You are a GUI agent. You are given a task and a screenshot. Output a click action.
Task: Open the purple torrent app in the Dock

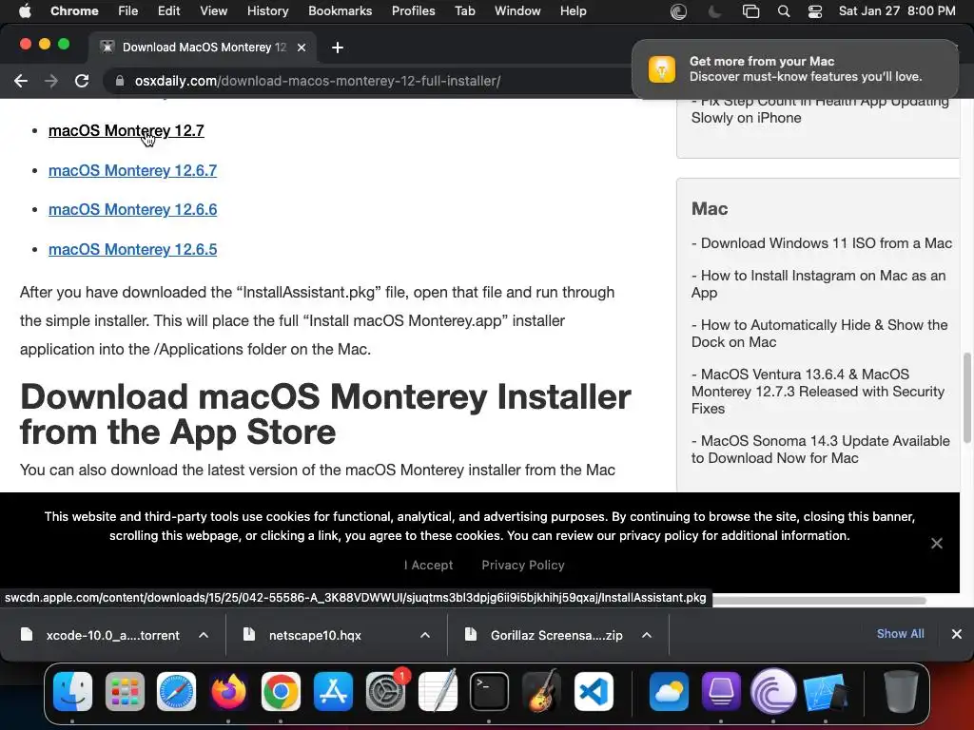pyautogui.click(x=773, y=691)
